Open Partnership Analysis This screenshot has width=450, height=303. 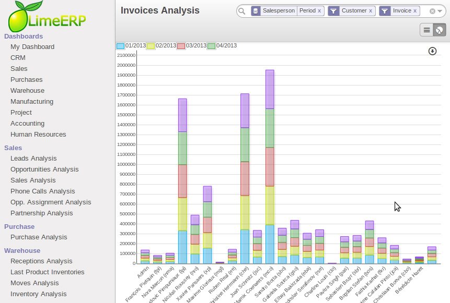pos(42,213)
